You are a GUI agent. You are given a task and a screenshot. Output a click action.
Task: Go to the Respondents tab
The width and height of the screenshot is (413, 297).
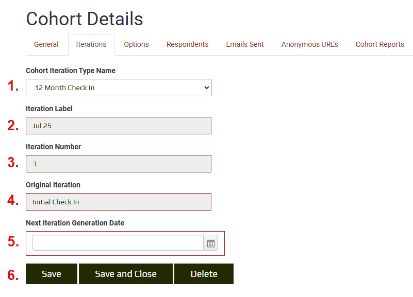coord(187,45)
